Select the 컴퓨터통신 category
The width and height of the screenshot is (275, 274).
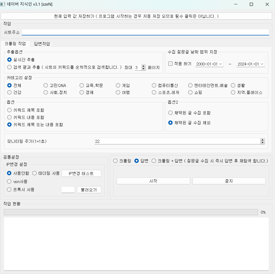tap(165, 85)
